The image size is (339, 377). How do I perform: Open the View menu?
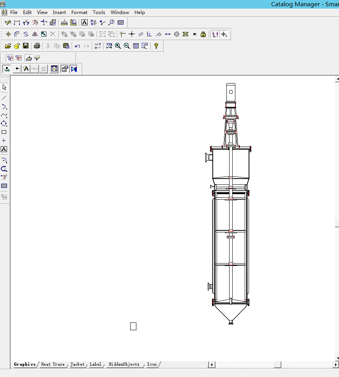(42, 12)
